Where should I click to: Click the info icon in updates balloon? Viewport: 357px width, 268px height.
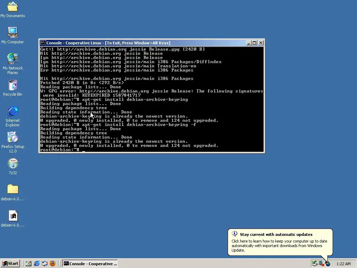[x=235, y=234]
